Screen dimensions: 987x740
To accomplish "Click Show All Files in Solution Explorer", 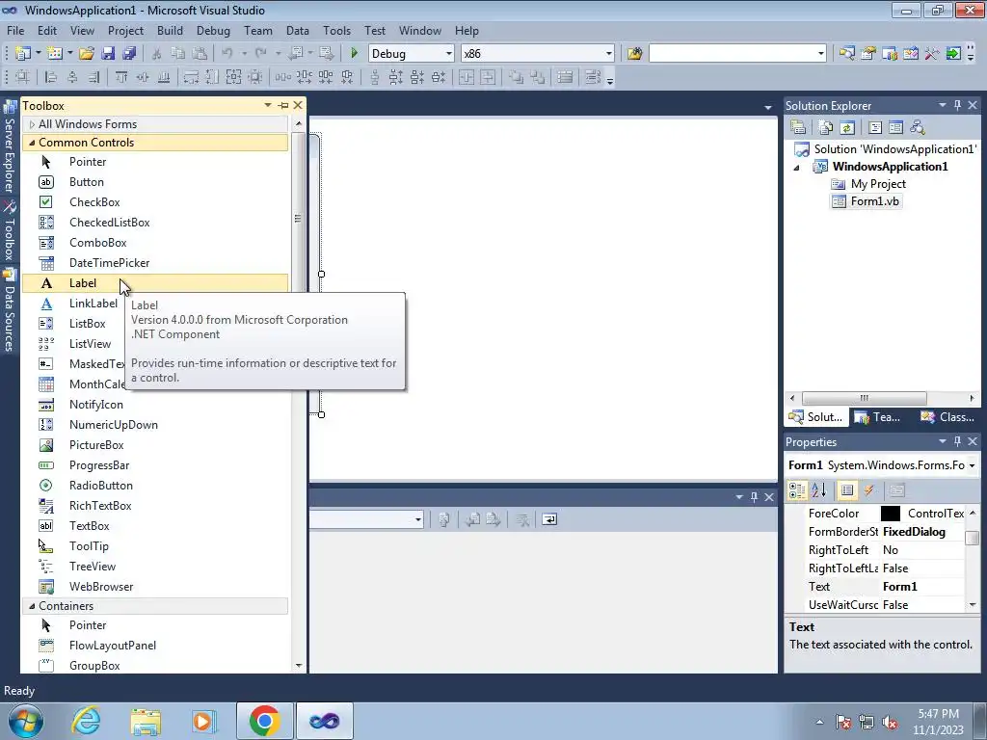I will [x=826, y=127].
